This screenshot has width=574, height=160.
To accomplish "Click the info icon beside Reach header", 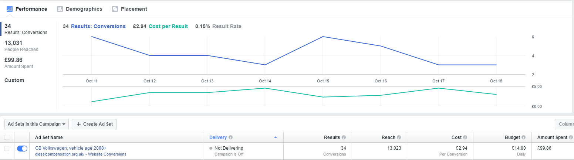I will pos(399,137).
